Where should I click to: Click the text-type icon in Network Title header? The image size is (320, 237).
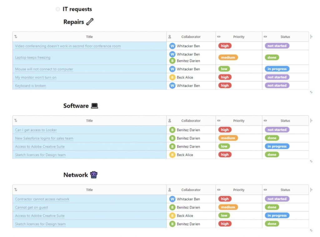point(16,190)
